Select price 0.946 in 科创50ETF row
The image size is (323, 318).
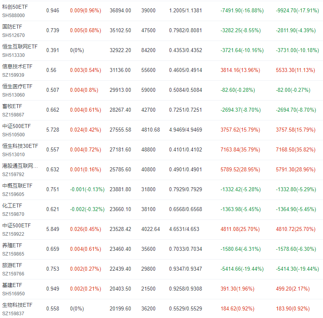pyautogui.click(x=52, y=10)
